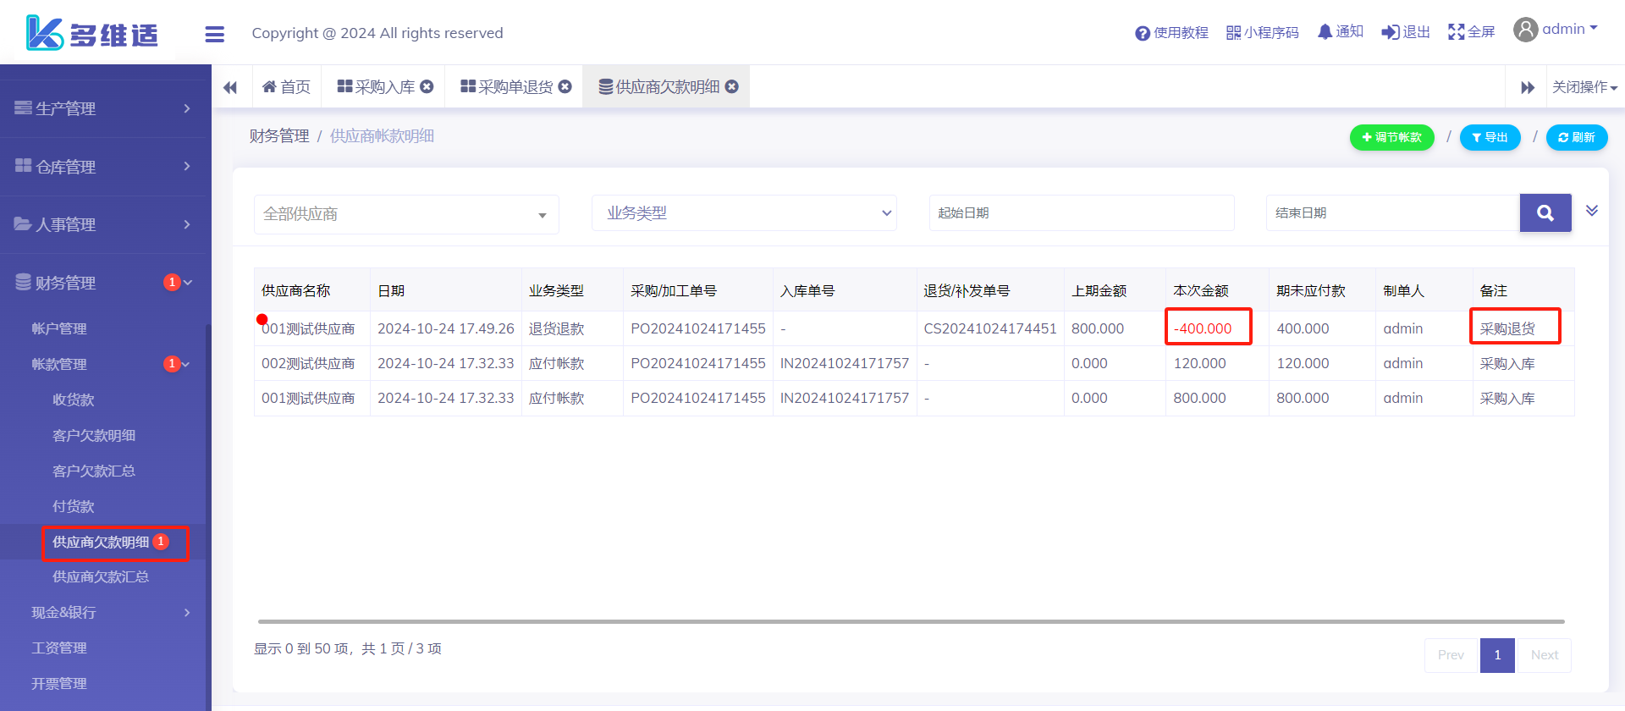Open the 关闭操作 dropdown menu
1625x711 pixels.
click(1584, 87)
